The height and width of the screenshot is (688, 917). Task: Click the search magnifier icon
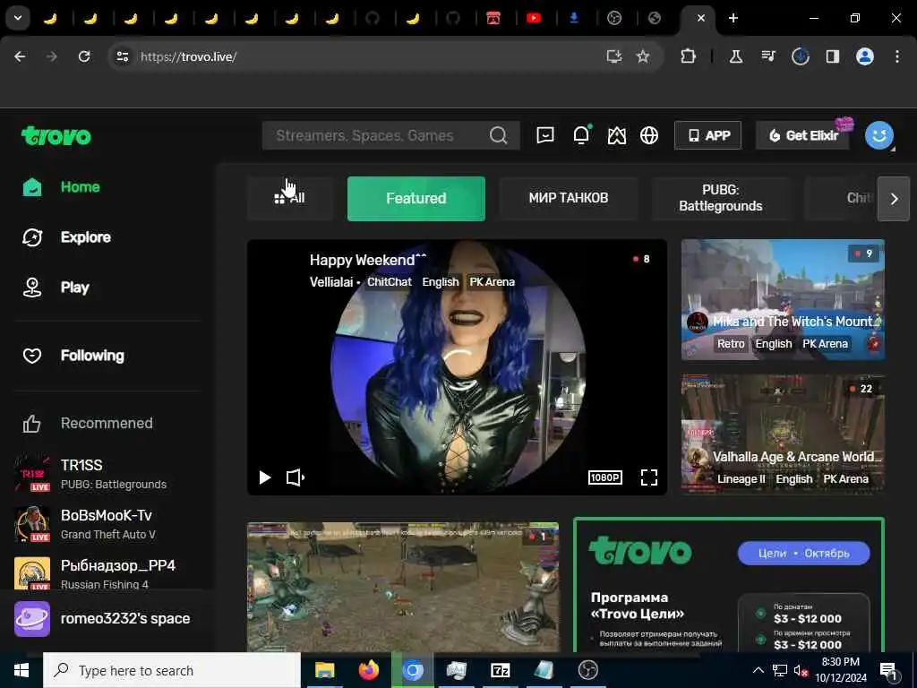point(498,136)
